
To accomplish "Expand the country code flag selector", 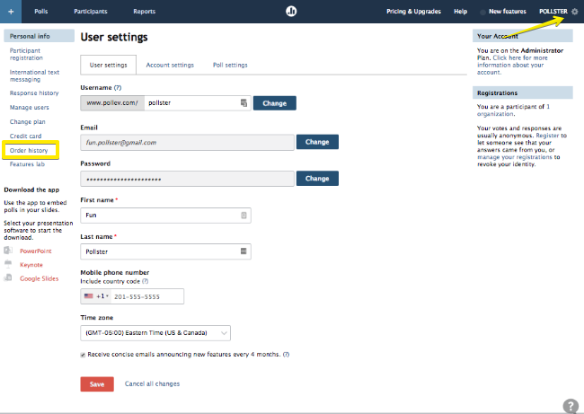I will [96, 296].
